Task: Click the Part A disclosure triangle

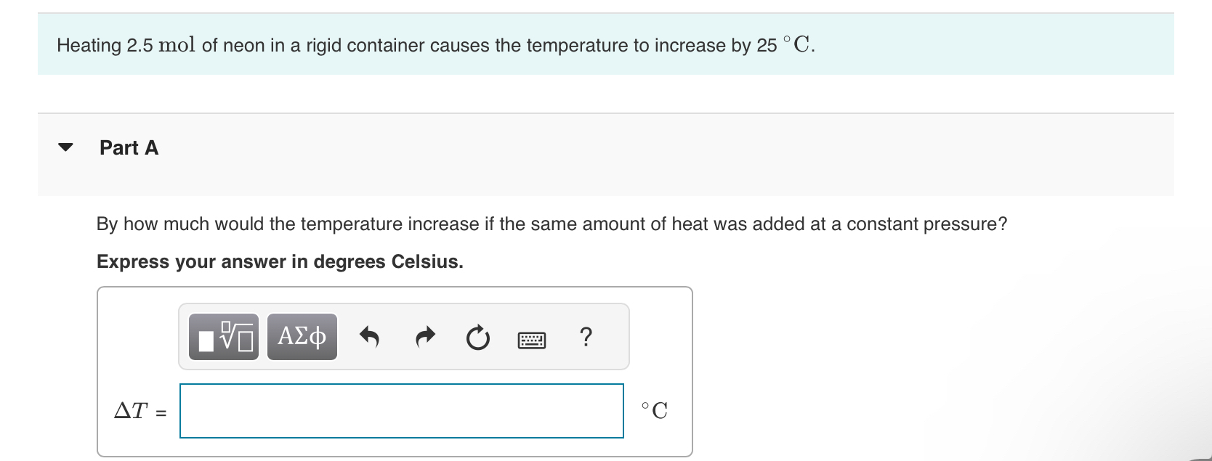Action: point(65,147)
